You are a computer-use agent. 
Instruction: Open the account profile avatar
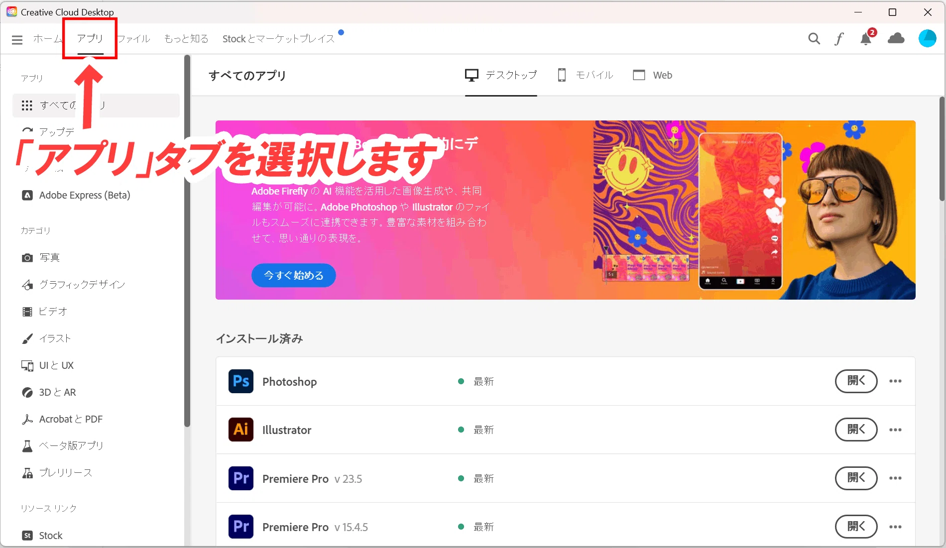927,38
